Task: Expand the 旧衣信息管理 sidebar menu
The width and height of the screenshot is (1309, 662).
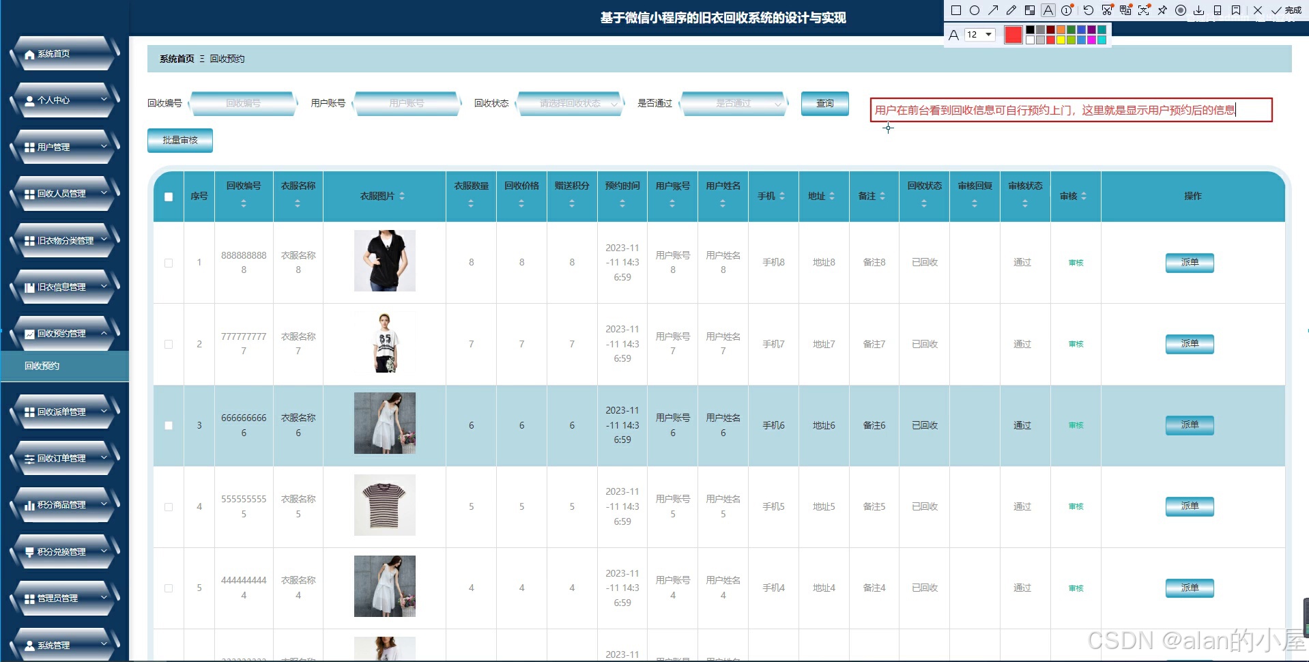Action: coord(65,287)
